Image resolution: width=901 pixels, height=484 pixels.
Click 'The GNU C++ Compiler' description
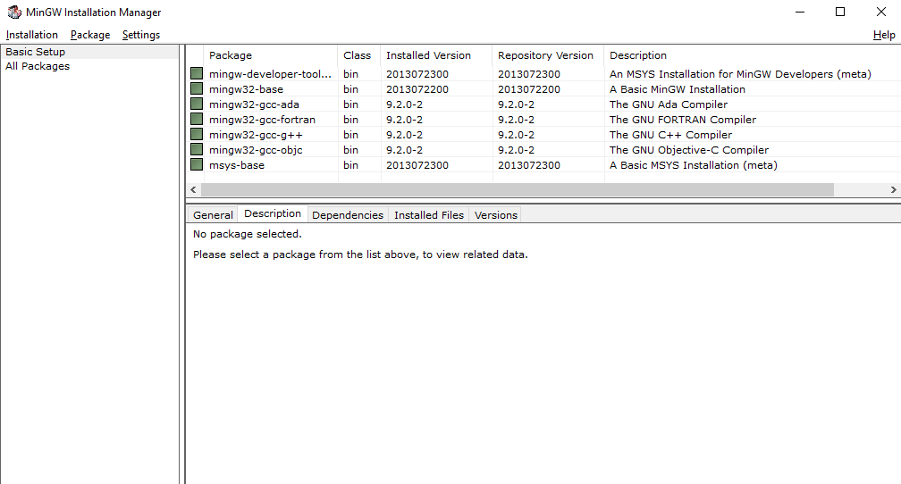point(670,135)
